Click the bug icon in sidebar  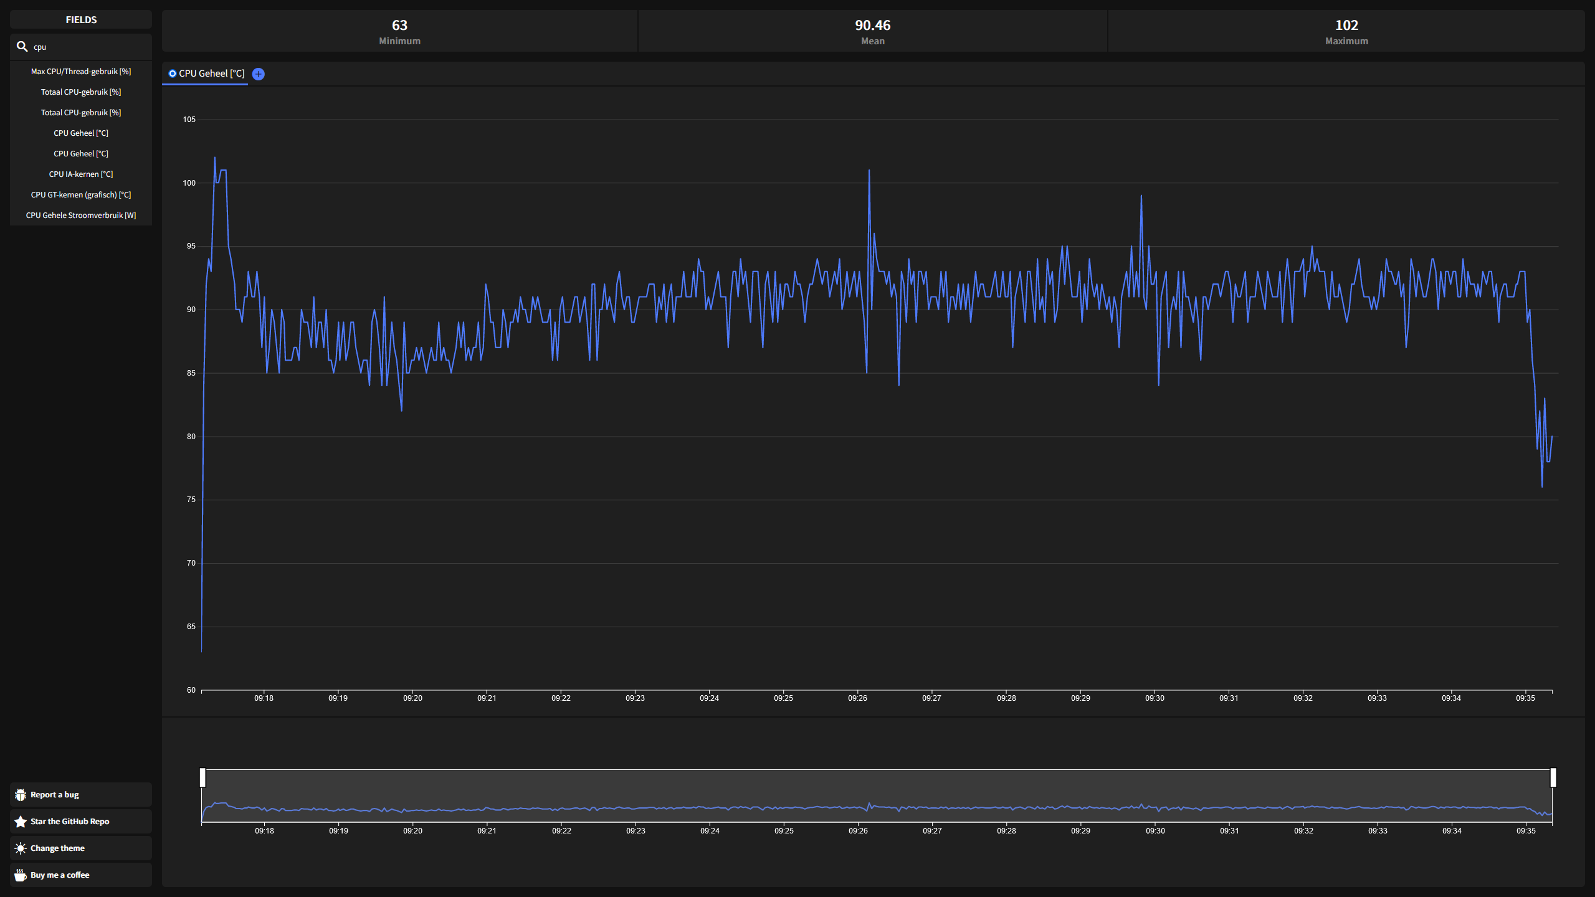tap(21, 795)
